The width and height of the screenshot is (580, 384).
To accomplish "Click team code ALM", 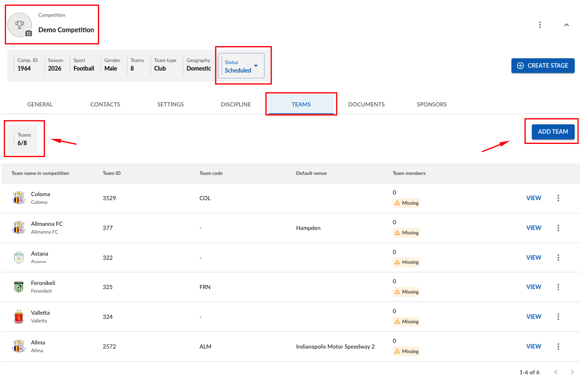I will (x=205, y=346).
